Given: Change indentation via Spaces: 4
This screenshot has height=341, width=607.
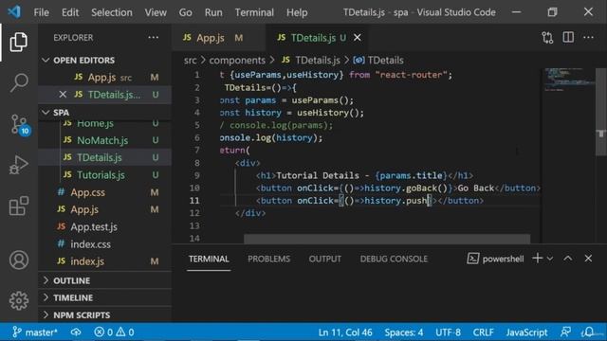Looking at the screenshot, I should [x=404, y=332].
